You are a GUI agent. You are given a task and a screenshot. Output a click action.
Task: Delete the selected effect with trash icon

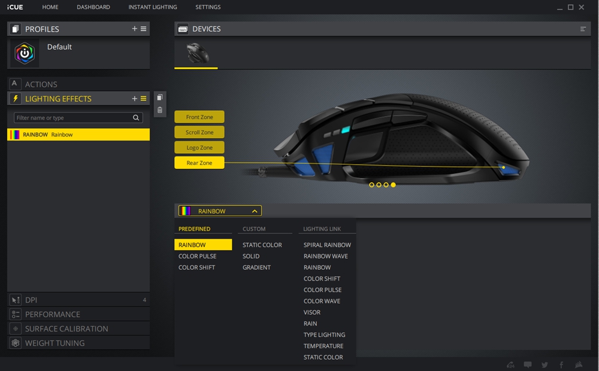click(x=160, y=110)
